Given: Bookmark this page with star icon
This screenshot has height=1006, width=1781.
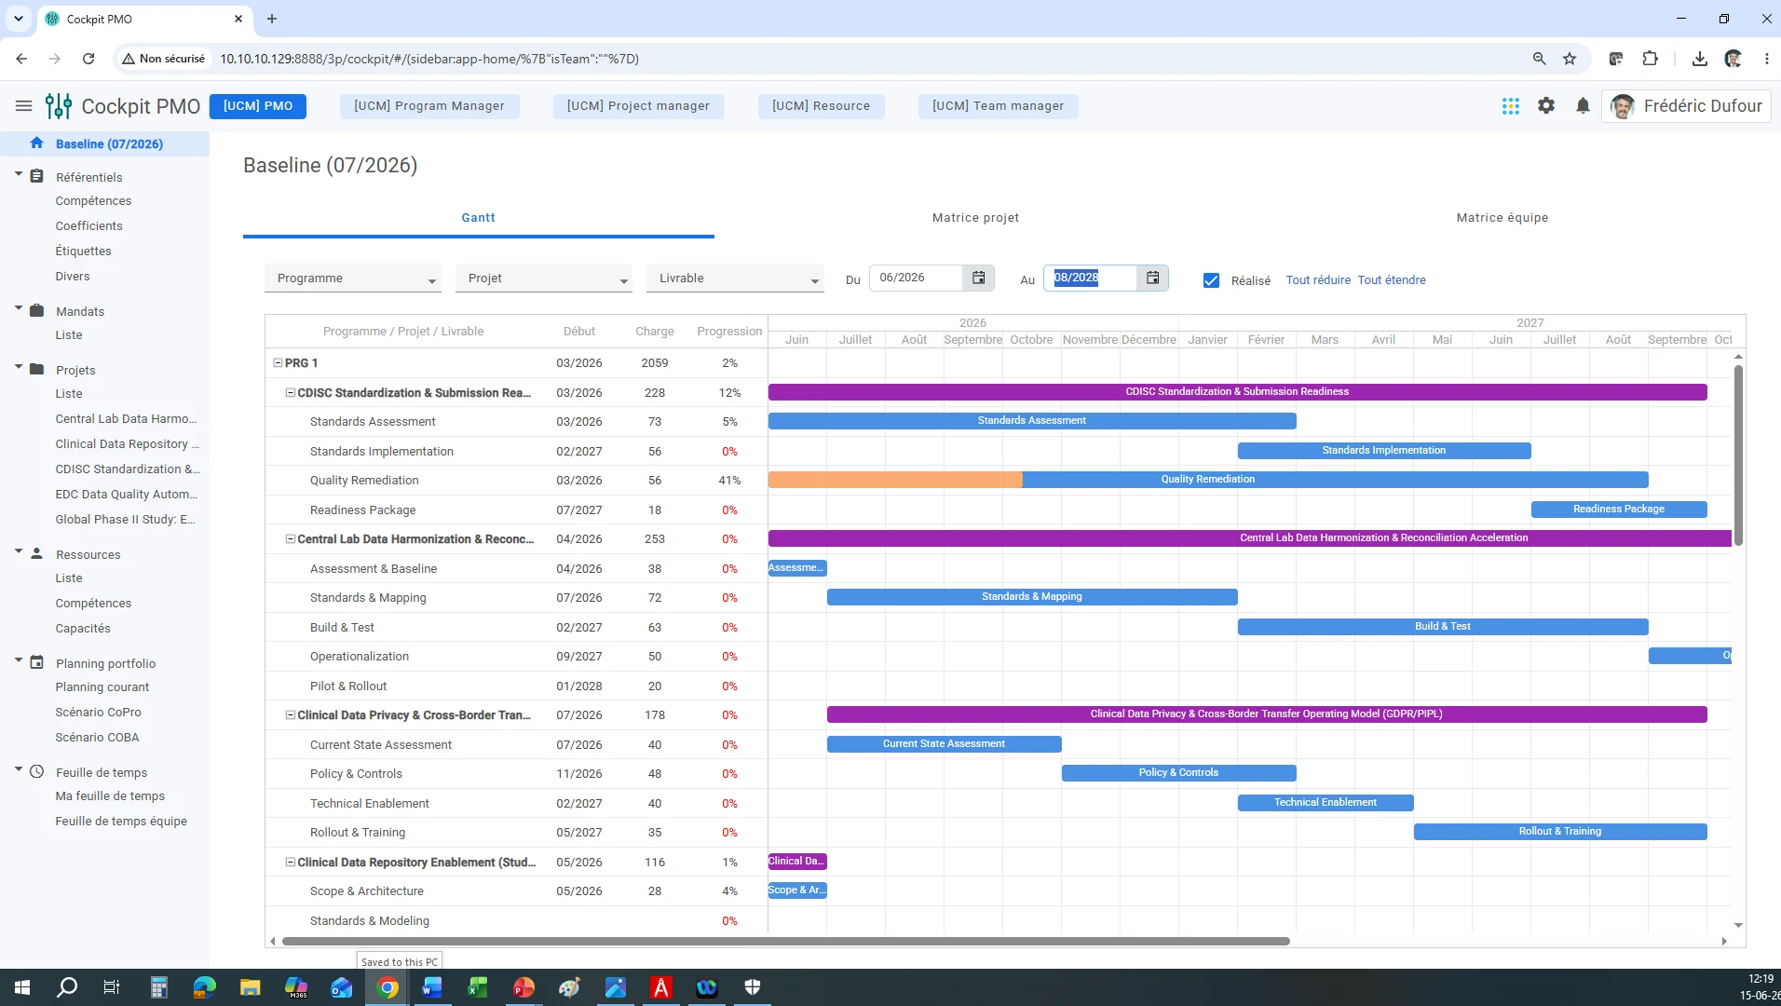Looking at the screenshot, I should click(1570, 59).
